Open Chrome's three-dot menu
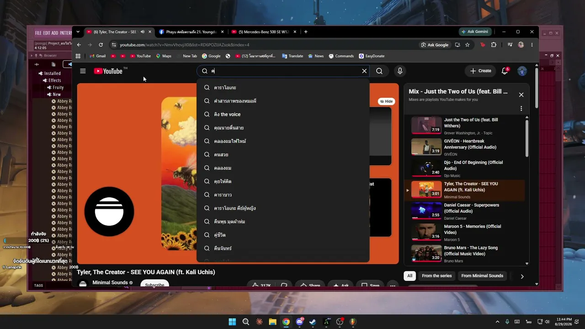This screenshot has height=329, width=585. click(x=532, y=45)
